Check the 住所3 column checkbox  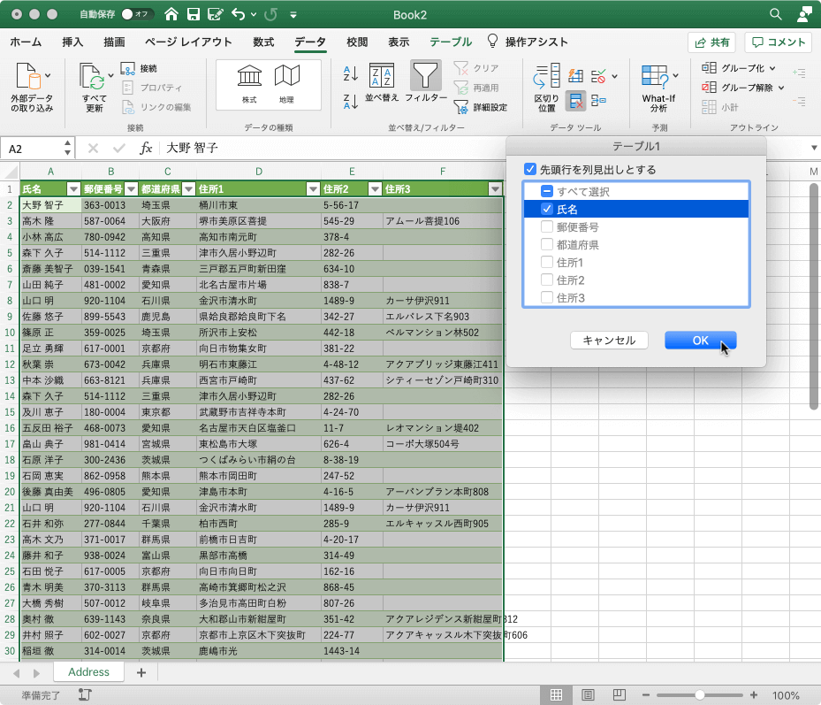(x=547, y=298)
